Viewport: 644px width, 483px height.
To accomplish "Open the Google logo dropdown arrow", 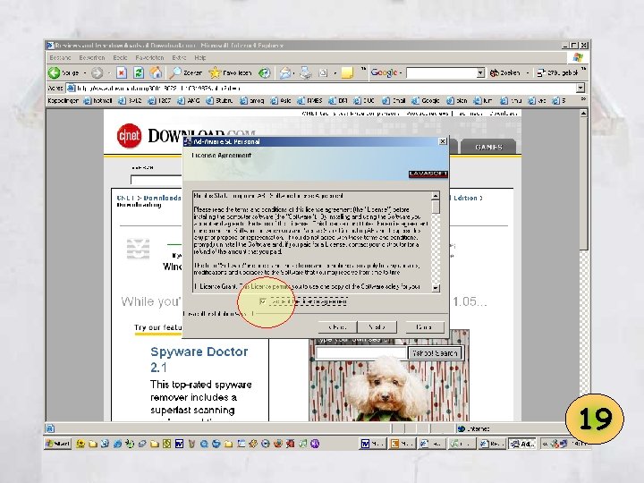I will pyautogui.click(x=401, y=73).
